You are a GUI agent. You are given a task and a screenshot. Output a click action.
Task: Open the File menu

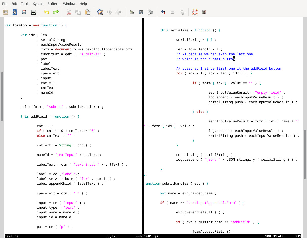5,4
